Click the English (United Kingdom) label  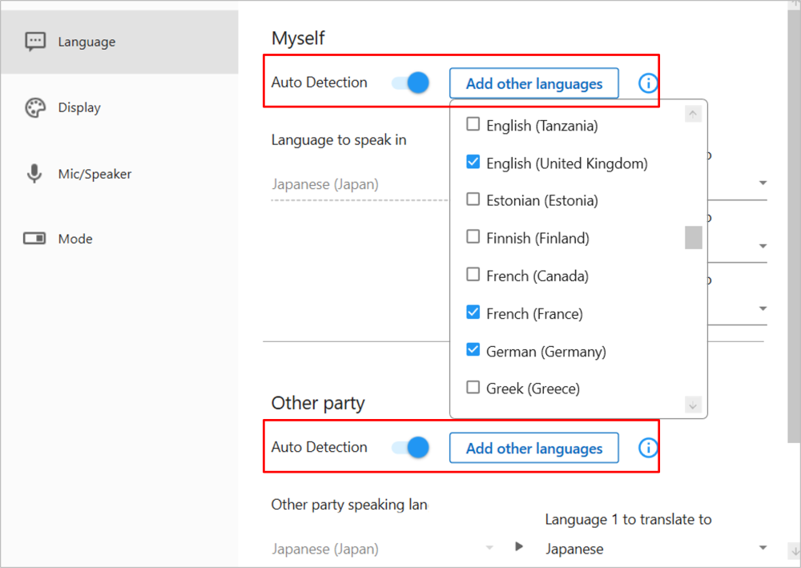(566, 163)
